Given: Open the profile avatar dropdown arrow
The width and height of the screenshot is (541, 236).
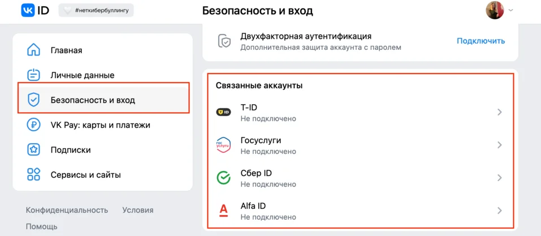Looking at the screenshot, I should 510,10.
